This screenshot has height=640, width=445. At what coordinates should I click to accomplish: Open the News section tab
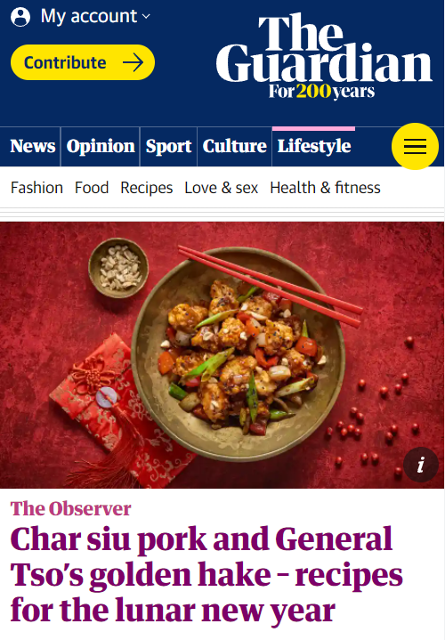[33, 146]
